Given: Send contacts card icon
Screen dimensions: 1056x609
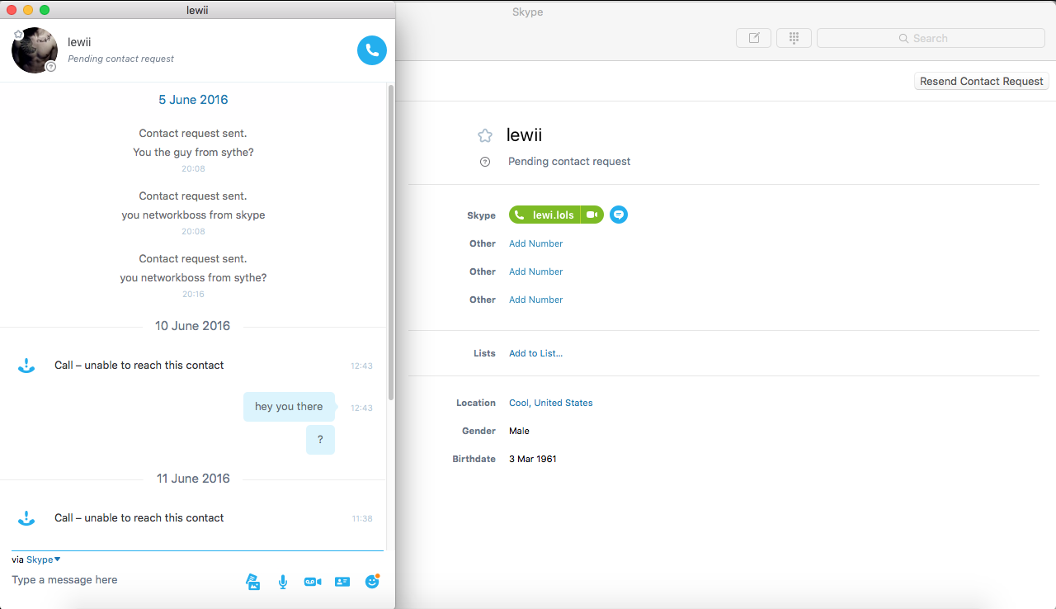Looking at the screenshot, I should 342,582.
